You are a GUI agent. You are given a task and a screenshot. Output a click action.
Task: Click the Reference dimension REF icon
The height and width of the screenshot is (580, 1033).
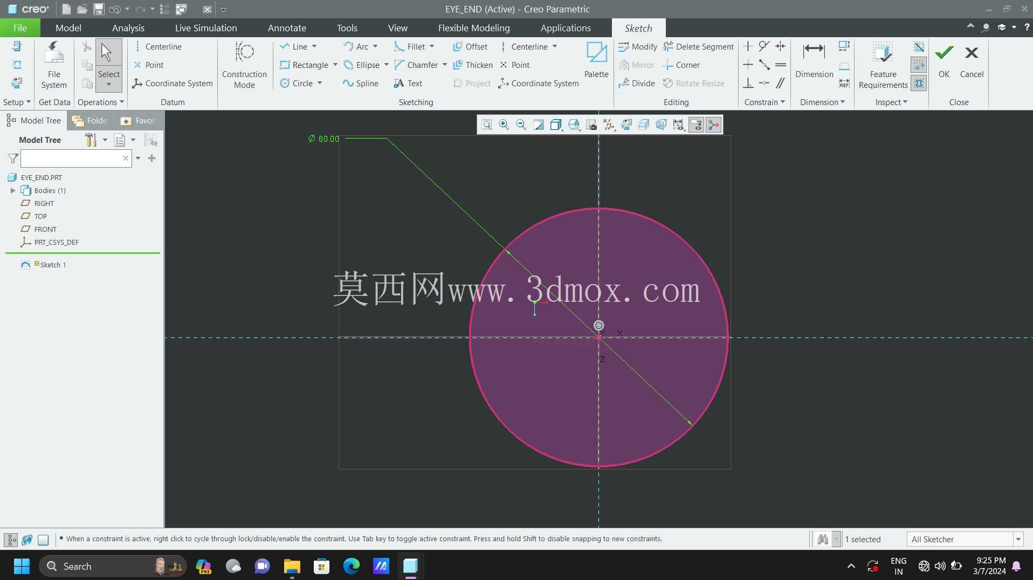[844, 83]
